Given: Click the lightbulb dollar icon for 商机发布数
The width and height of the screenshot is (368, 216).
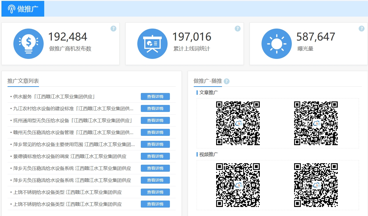Looking at the screenshot, I should point(29,44).
